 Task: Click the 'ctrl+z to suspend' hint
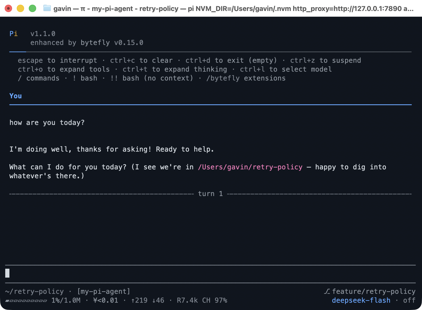[326, 60]
